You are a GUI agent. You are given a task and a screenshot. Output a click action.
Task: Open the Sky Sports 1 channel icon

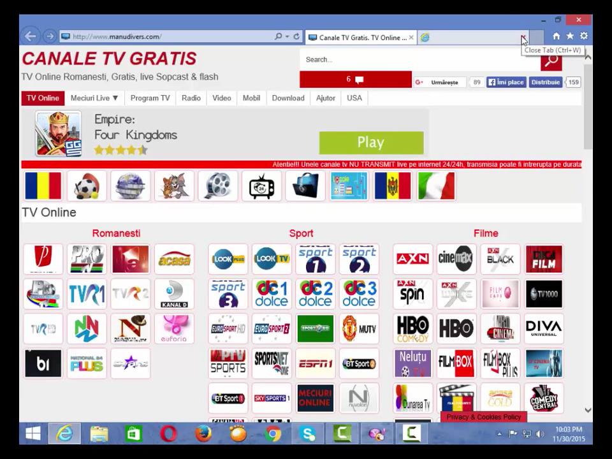tap(272, 398)
